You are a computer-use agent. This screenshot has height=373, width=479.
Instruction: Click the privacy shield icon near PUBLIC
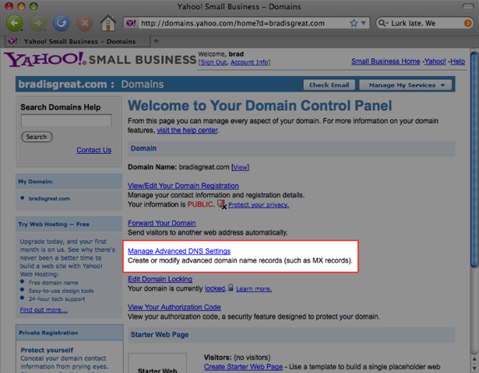point(222,204)
